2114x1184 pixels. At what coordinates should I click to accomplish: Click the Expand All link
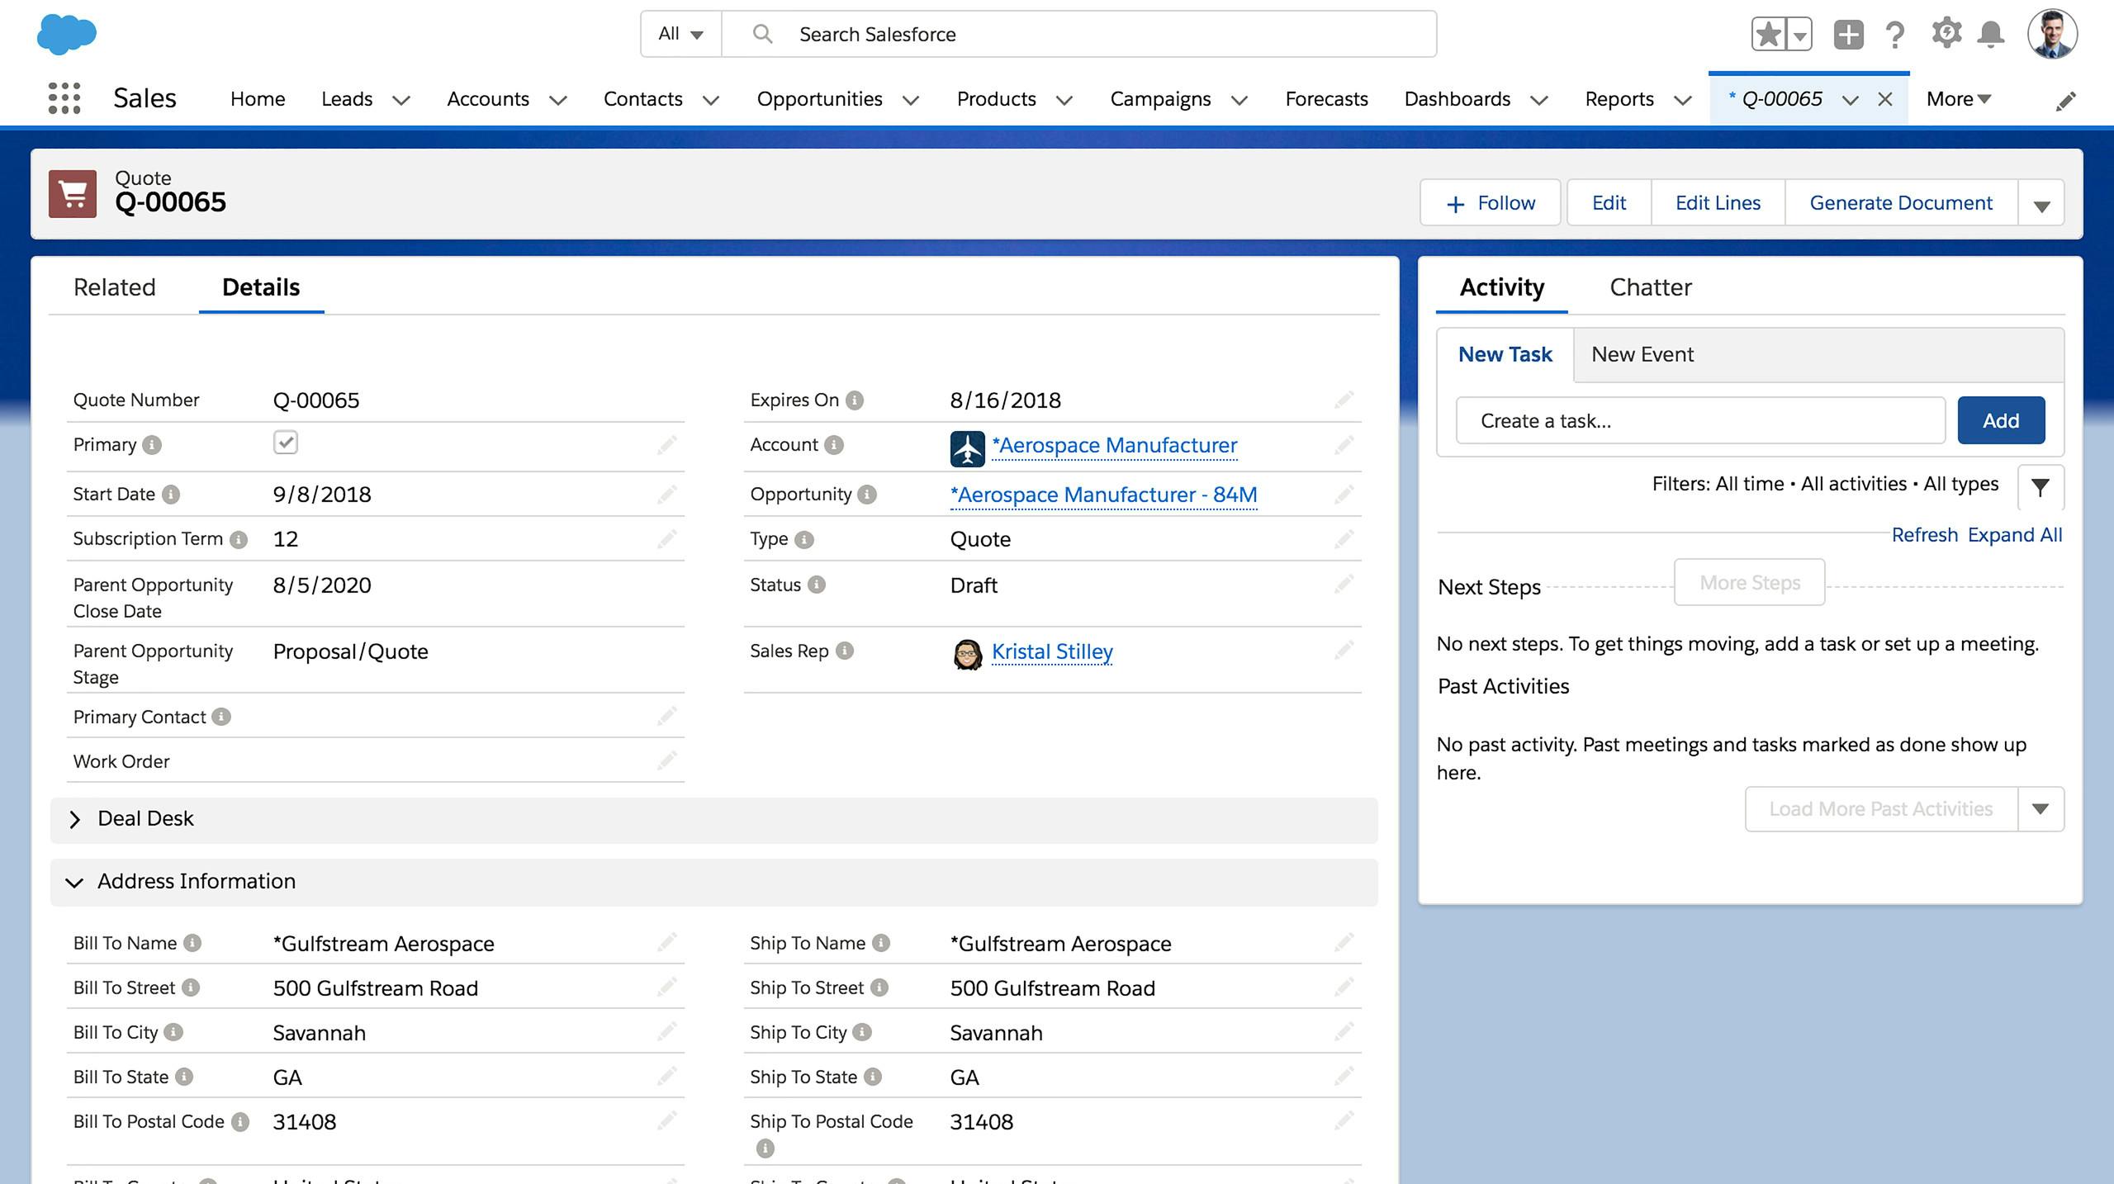coord(2015,535)
